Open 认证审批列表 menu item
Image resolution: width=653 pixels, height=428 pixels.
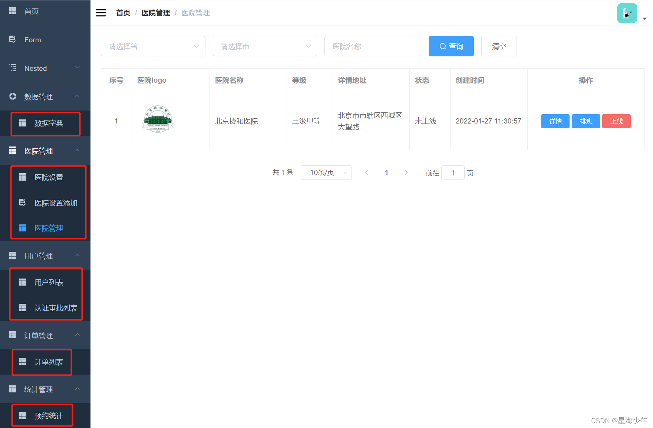45,308
